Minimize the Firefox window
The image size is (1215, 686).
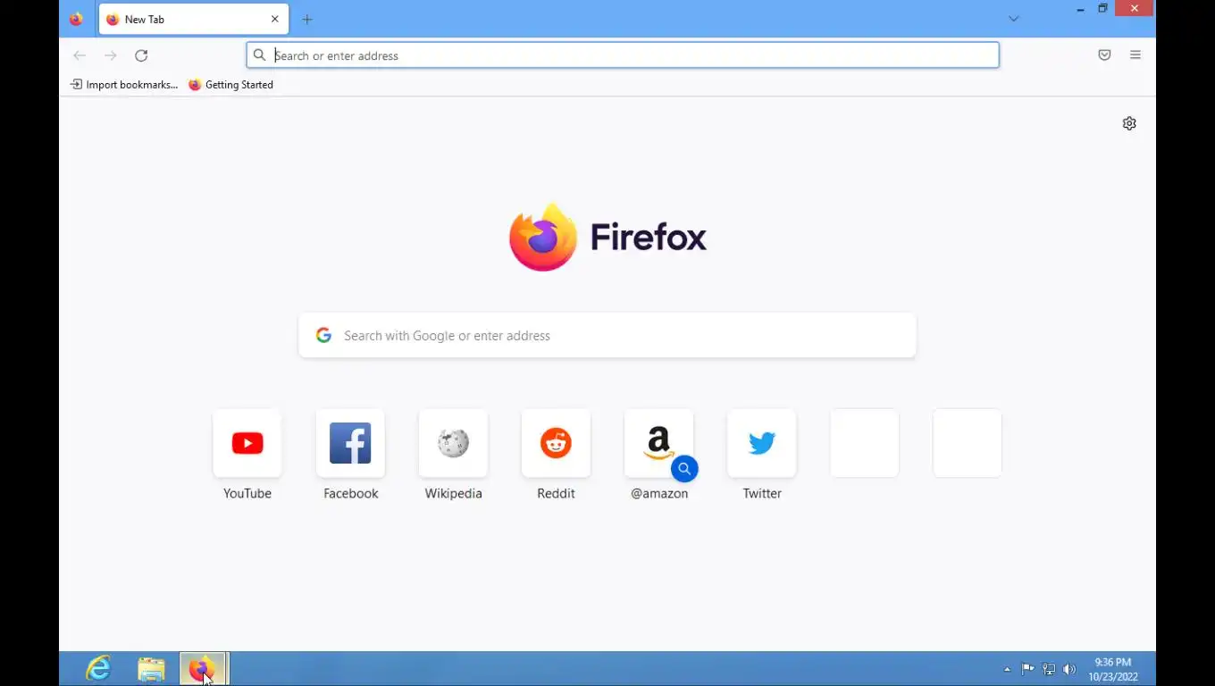point(1080,9)
